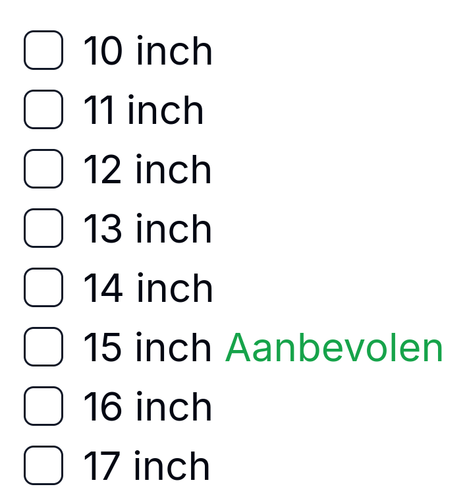Click the "13 inch" filter label

pyautogui.click(x=148, y=229)
